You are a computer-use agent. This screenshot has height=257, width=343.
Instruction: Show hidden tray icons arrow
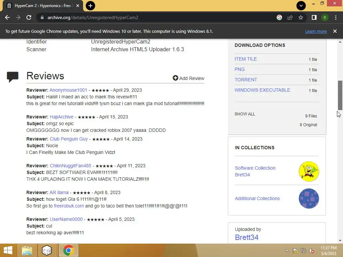tap(287, 251)
